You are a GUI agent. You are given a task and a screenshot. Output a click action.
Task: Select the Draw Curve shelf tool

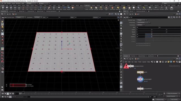[40, 8]
